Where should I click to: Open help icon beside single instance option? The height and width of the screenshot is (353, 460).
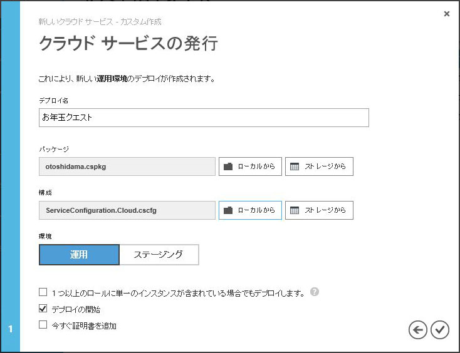[x=314, y=292]
